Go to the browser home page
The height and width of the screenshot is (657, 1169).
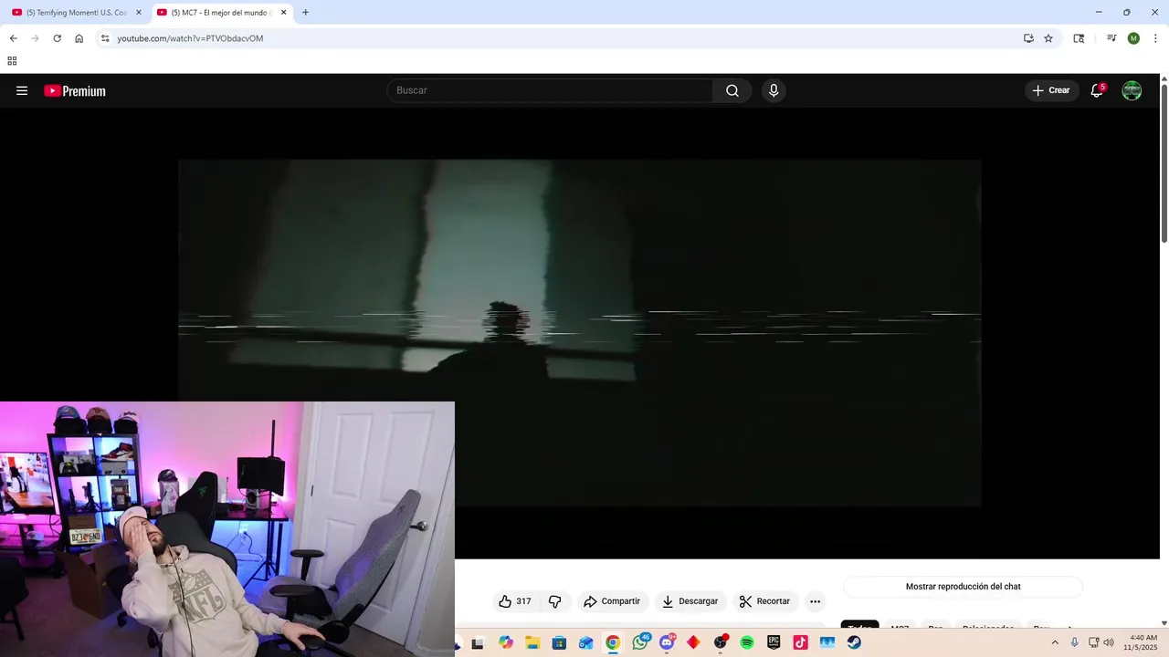[x=79, y=38]
